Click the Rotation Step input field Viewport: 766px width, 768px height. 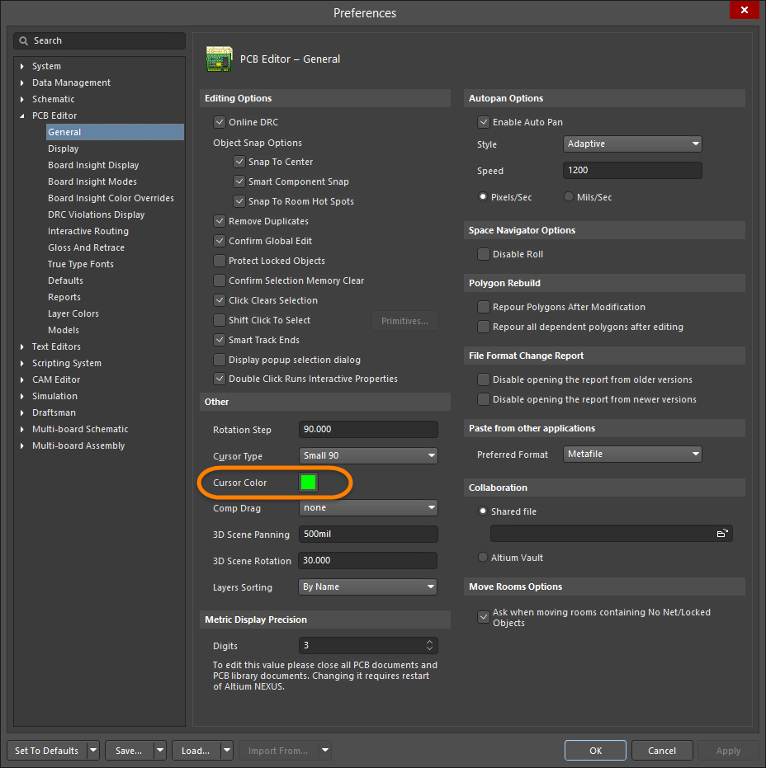(367, 430)
